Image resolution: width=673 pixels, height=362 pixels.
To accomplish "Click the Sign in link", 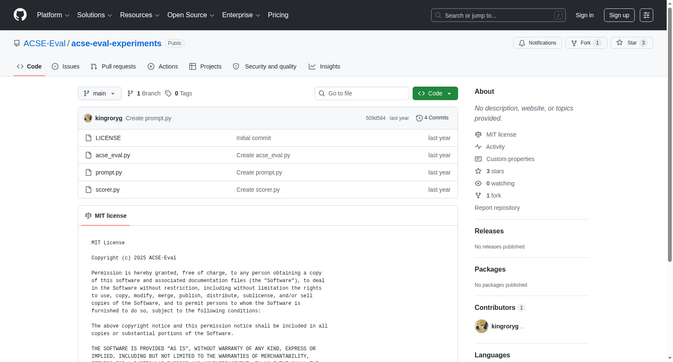I will tap(585, 15).
